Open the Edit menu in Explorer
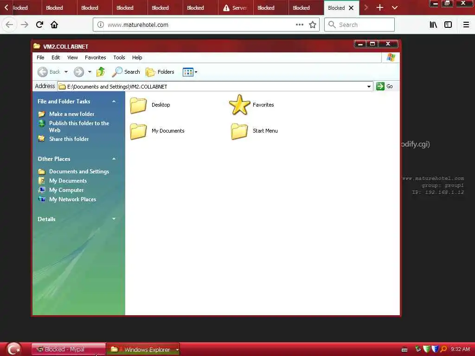The image size is (475, 356). pyautogui.click(x=56, y=57)
